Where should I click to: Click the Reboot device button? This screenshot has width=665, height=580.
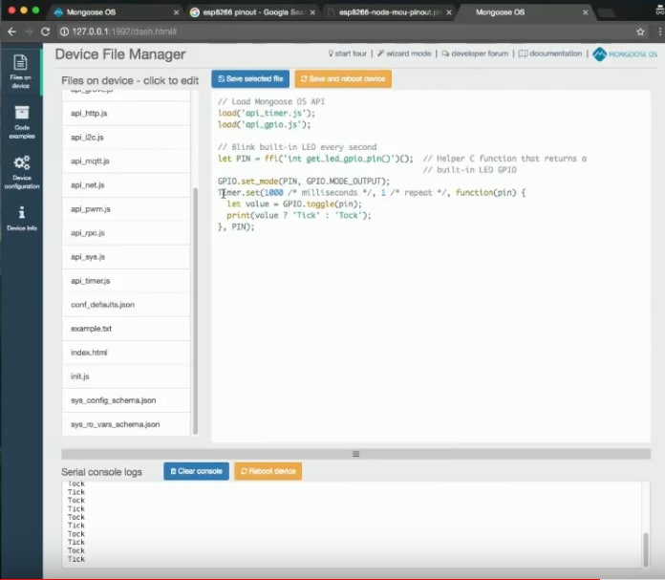[268, 471]
